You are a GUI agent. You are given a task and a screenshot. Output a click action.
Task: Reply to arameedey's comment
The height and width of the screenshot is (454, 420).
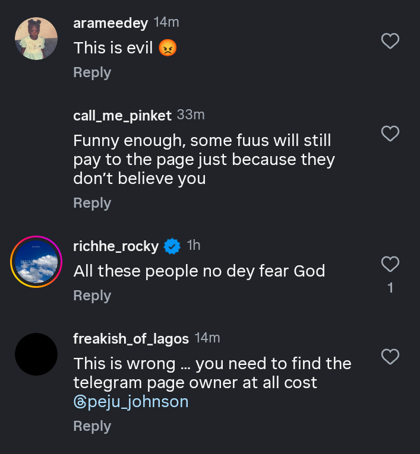point(92,72)
